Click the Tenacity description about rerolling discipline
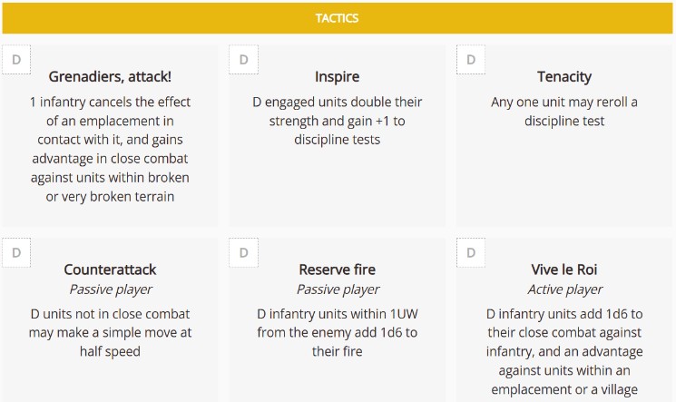 563,112
